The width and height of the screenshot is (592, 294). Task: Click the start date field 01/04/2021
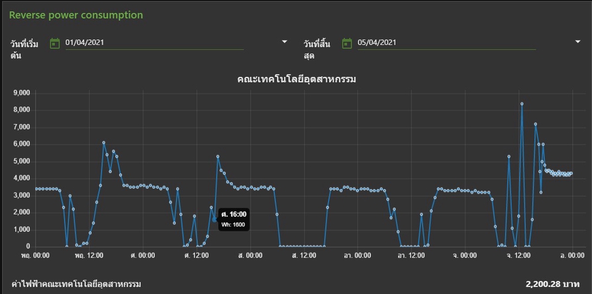[x=154, y=42]
